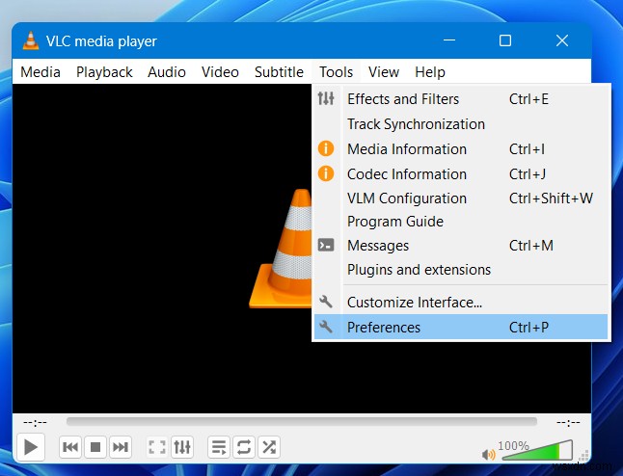Image resolution: width=623 pixels, height=476 pixels.
Task: Click the Play button
Action: pyautogui.click(x=31, y=447)
